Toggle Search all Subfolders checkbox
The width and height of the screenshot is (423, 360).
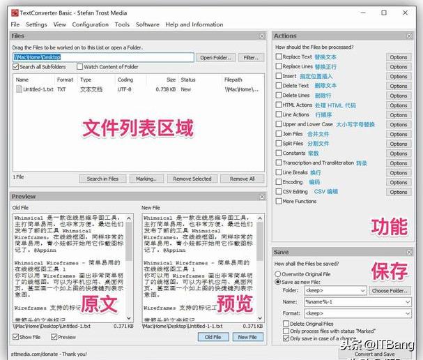coord(16,66)
